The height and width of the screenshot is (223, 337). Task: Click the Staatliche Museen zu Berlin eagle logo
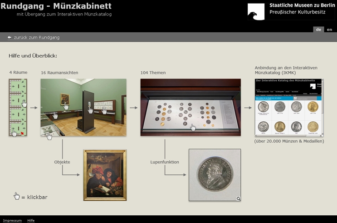[256, 11]
